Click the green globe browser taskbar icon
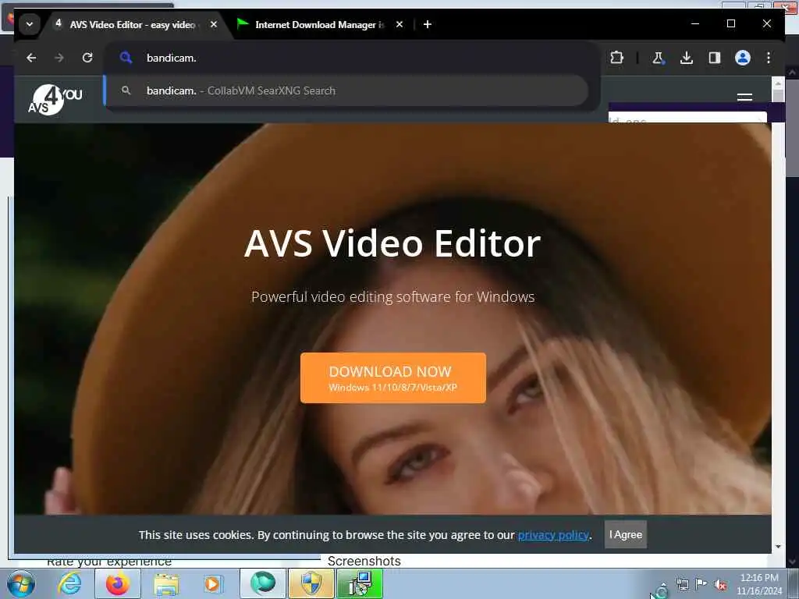 [263, 583]
